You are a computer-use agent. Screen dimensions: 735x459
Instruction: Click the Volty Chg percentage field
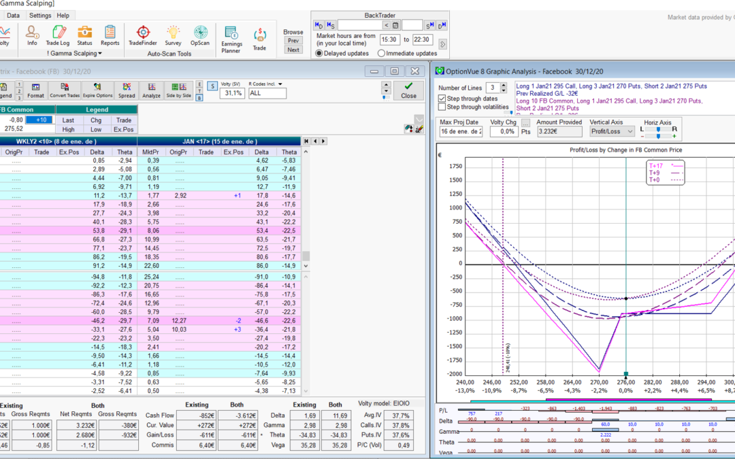tap(504, 132)
